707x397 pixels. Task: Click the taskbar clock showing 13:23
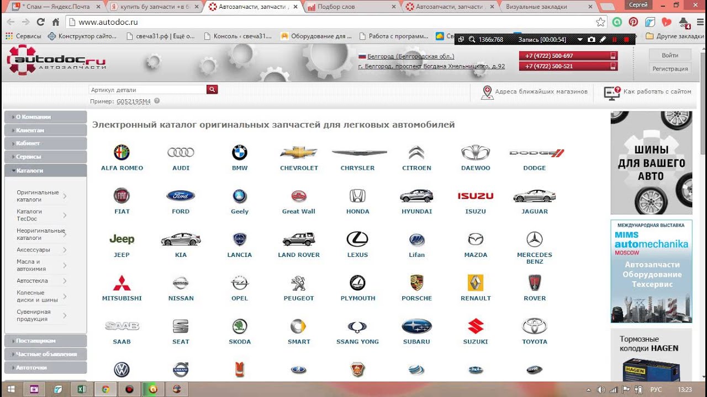click(x=684, y=389)
